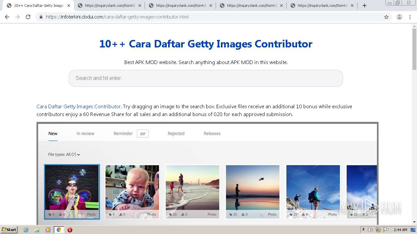This screenshot has height=234, width=417.
Task: Select the In review tab
Action: pos(85,134)
